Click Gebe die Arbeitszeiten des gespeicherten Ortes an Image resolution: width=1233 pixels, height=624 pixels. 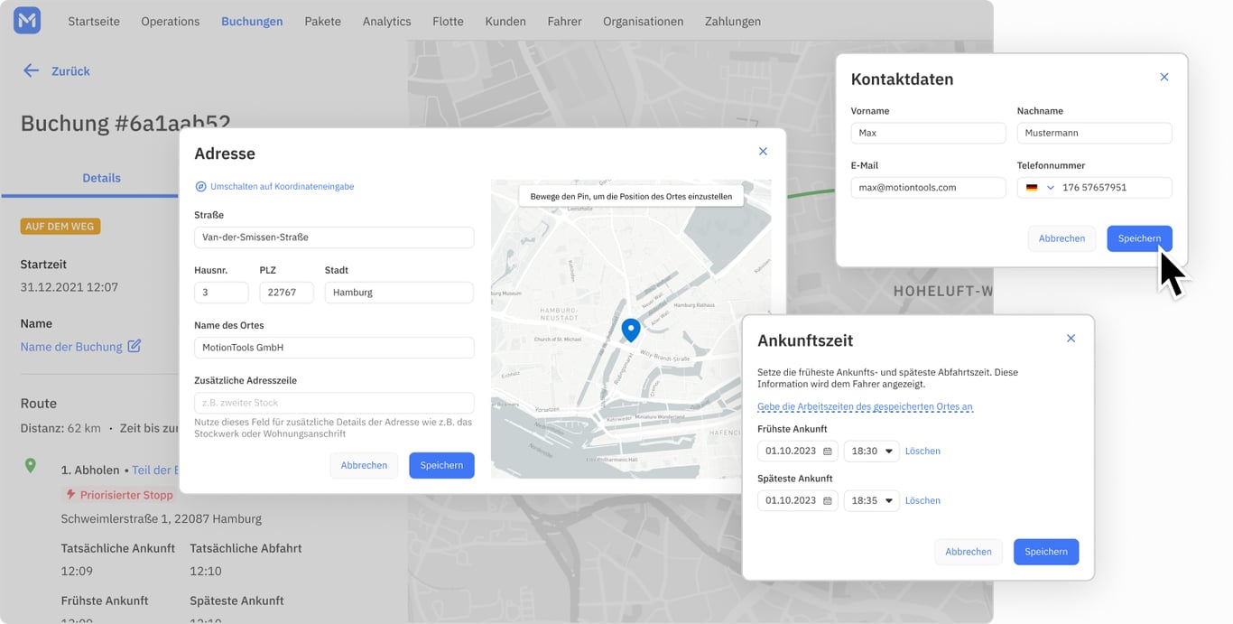(x=865, y=406)
